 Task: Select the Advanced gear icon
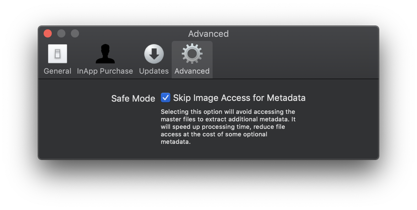click(x=192, y=54)
